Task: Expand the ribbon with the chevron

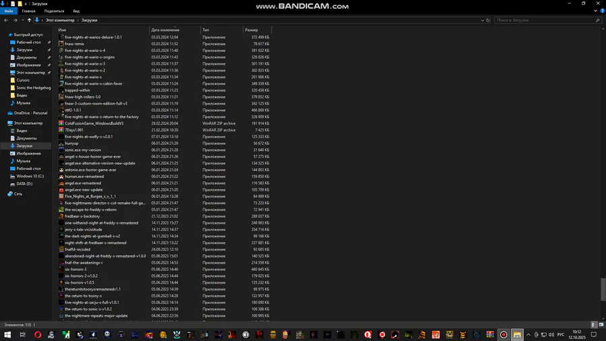Action: tap(596, 11)
